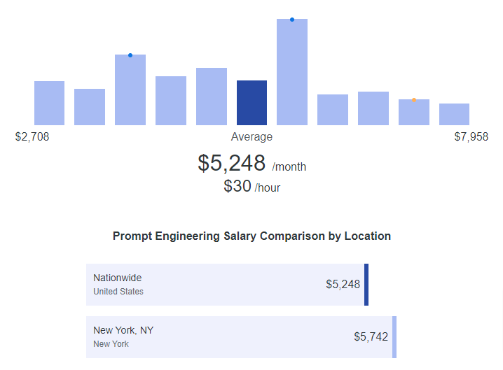Screen dimensions: 503x370
Task: Click the eighth bar right of tallest bar
Action: tap(333, 110)
